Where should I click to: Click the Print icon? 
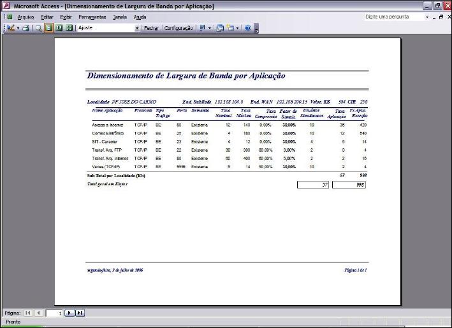pos(26,28)
